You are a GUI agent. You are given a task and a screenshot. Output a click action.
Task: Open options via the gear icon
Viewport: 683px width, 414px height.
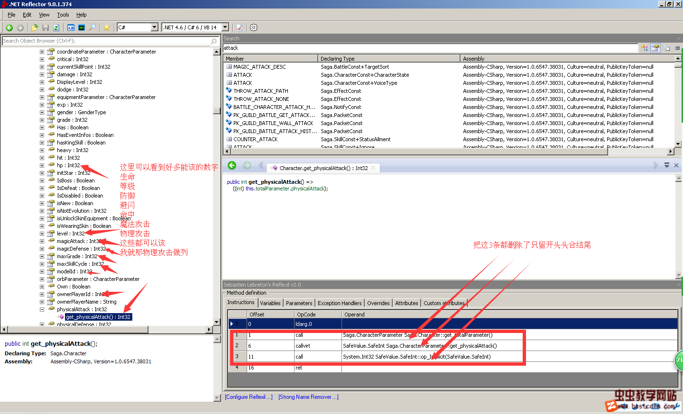254,27
